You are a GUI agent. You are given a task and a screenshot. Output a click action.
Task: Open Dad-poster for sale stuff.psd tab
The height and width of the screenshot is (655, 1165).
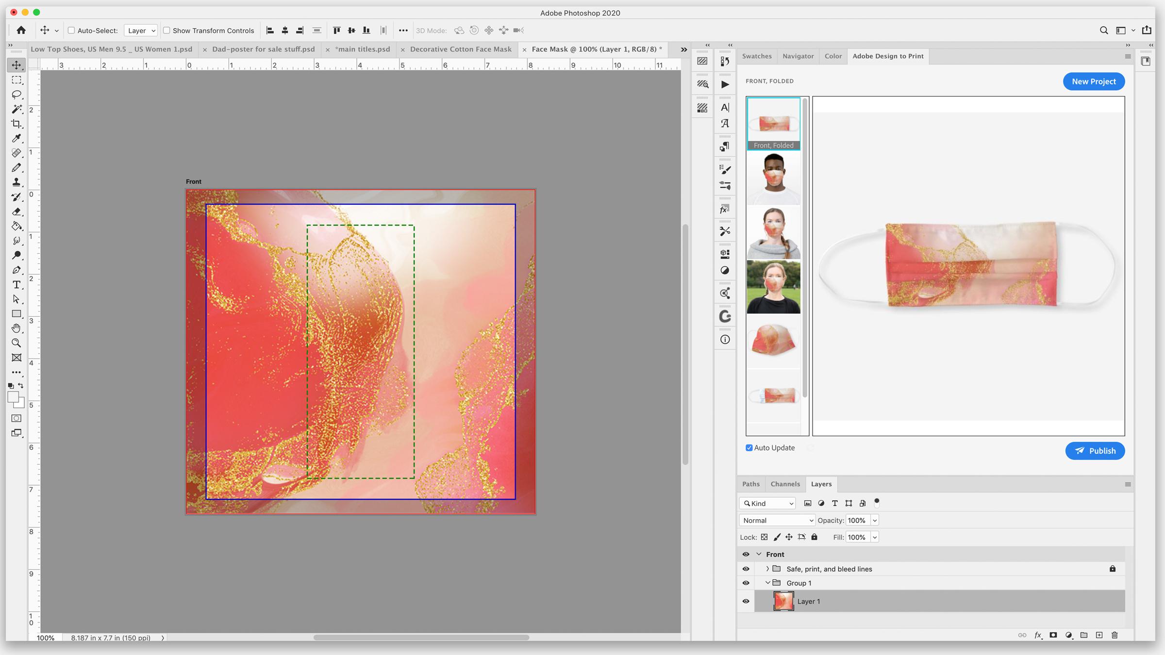pos(264,49)
